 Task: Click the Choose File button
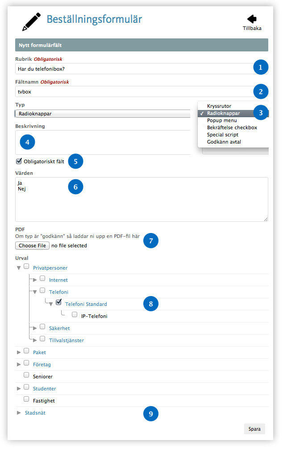click(33, 246)
